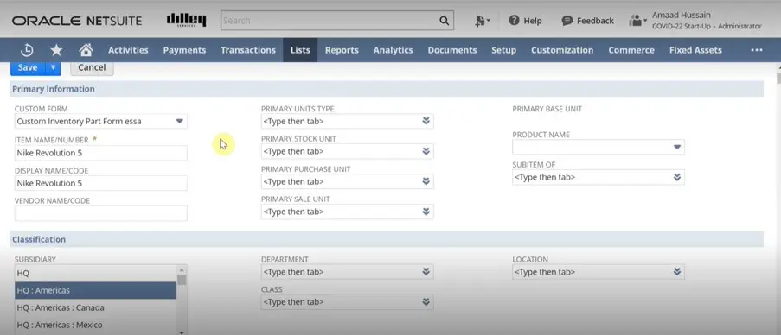The height and width of the screenshot is (335, 781).
Task: Open the Save button dropdown arrow
Action: (53, 67)
